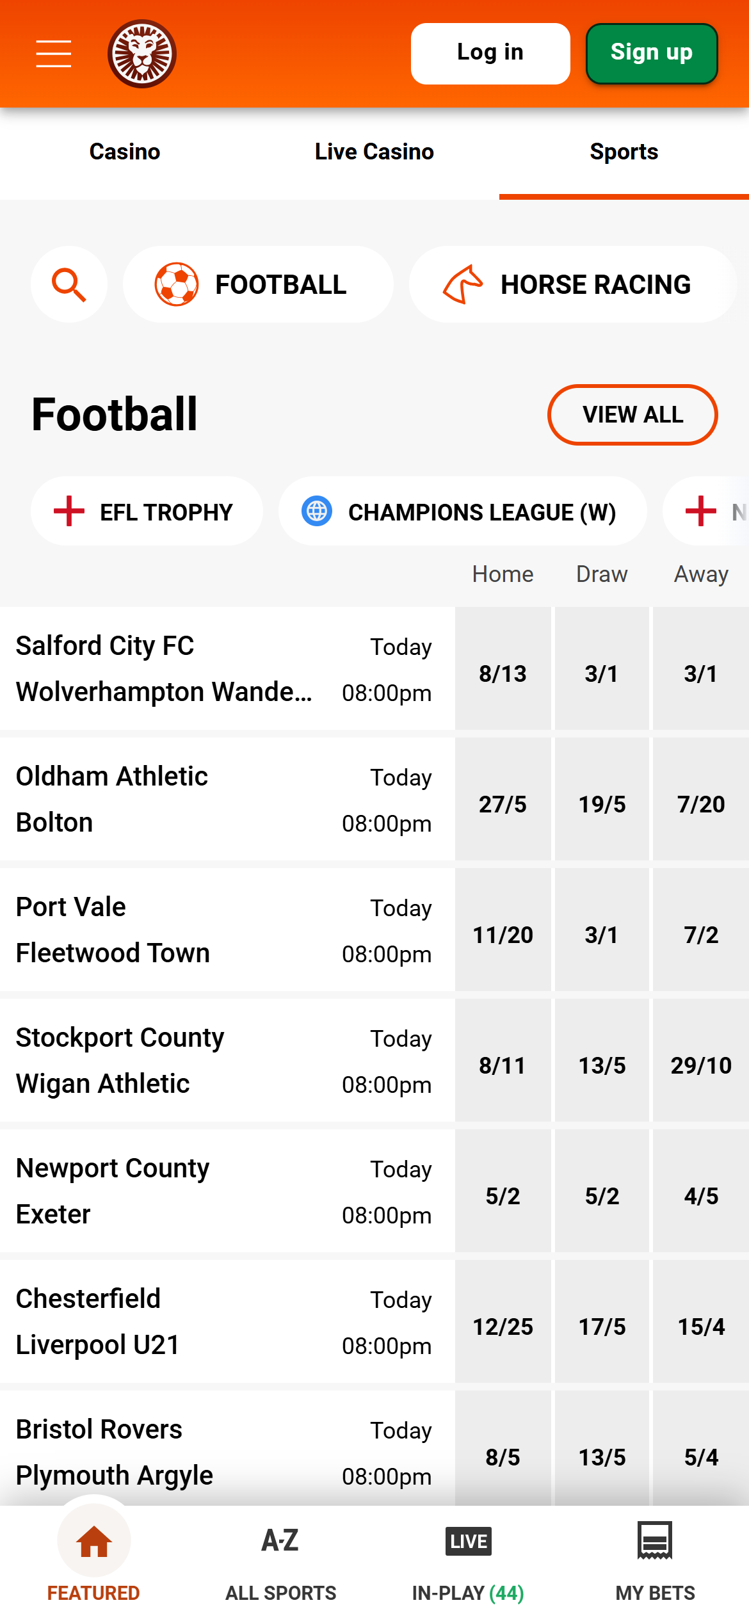Switch to the Casino tab
749x1621 pixels.
pos(125,152)
